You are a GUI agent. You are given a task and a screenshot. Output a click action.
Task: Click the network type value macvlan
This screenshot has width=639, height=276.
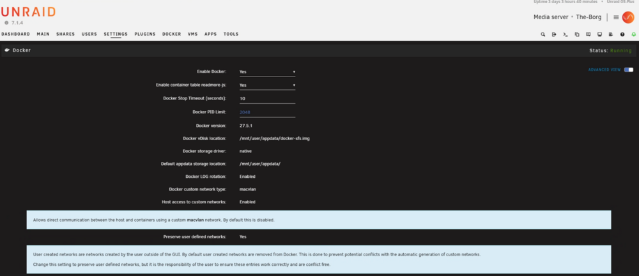point(247,189)
